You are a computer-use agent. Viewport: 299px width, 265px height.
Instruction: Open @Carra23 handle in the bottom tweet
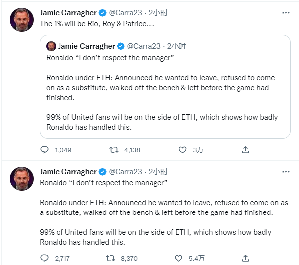click(125, 172)
